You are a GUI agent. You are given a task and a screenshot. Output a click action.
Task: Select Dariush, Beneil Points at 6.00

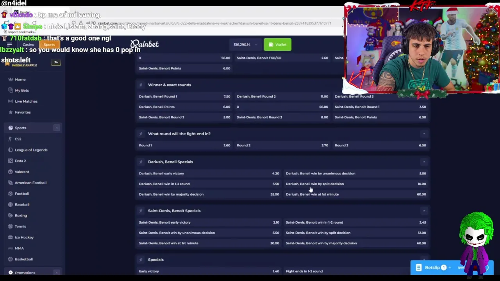point(184,107)
